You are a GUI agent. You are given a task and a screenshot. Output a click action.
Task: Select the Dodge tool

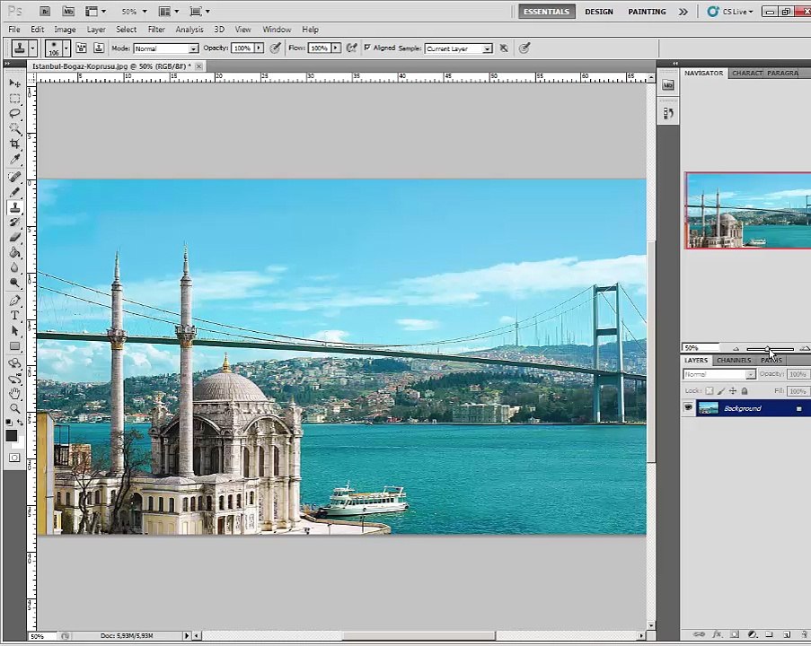(x=14, y=283)
